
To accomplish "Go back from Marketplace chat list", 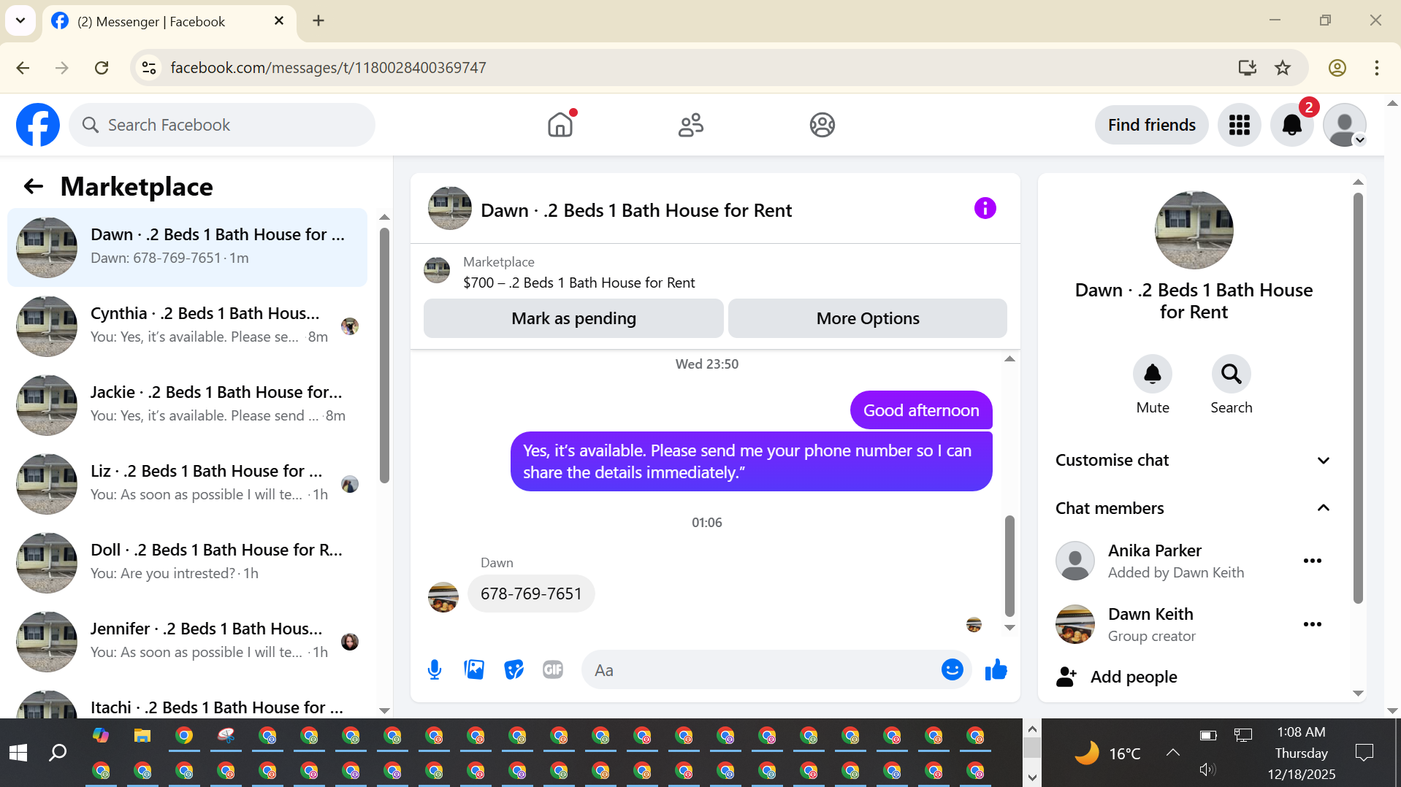I will 34,187.
